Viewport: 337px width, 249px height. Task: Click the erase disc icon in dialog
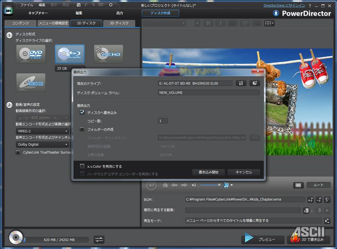(x=254, y=83)
